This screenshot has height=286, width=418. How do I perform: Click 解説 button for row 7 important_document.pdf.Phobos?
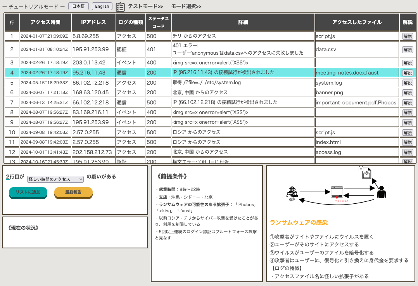pos(408,102)
